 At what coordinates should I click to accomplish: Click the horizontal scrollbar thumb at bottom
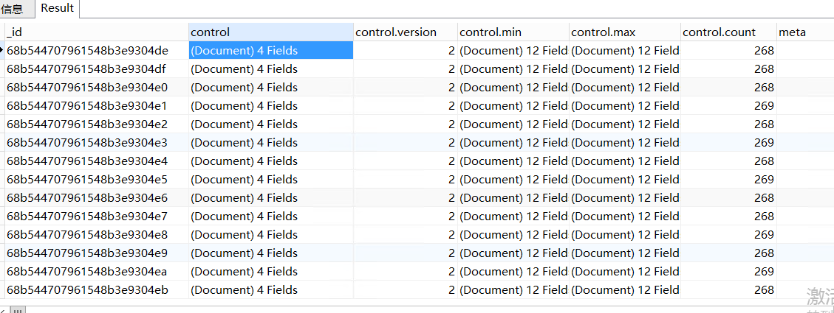pos(18,310)
